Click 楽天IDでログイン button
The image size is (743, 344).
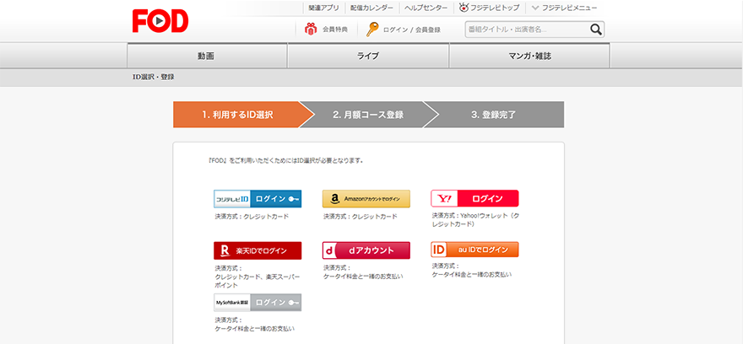coord(258,250)
